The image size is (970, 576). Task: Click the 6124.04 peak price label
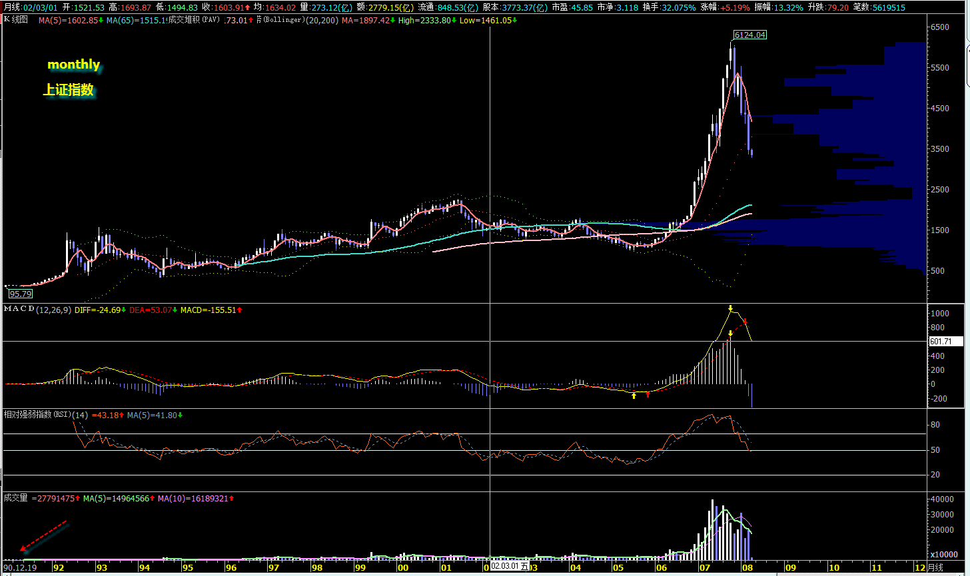749,35
